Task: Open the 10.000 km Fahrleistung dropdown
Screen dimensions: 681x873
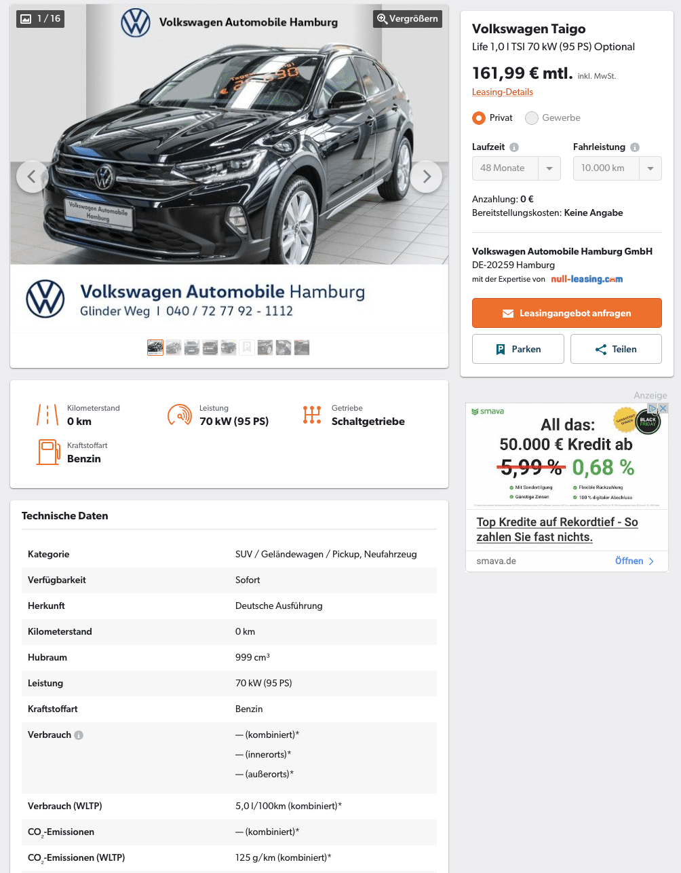Action: (x=617, y=168)
